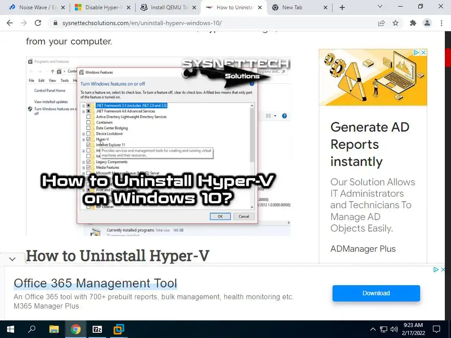
Task: Open the Hyper-V article screenshot image
Action: pyautogui.click(x=158, y=146)
